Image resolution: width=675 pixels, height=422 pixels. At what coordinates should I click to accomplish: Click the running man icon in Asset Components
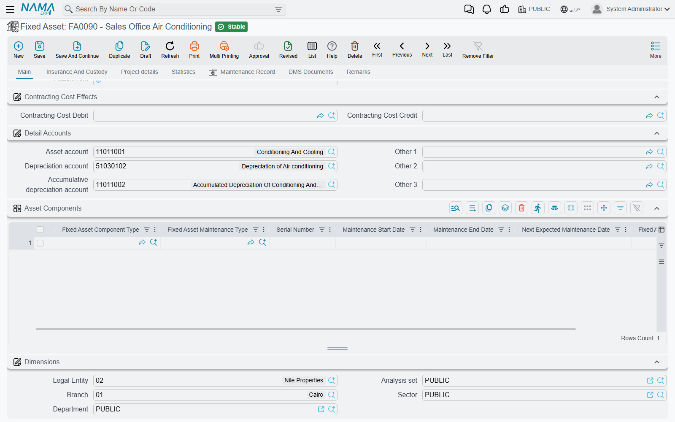[538, 208]
